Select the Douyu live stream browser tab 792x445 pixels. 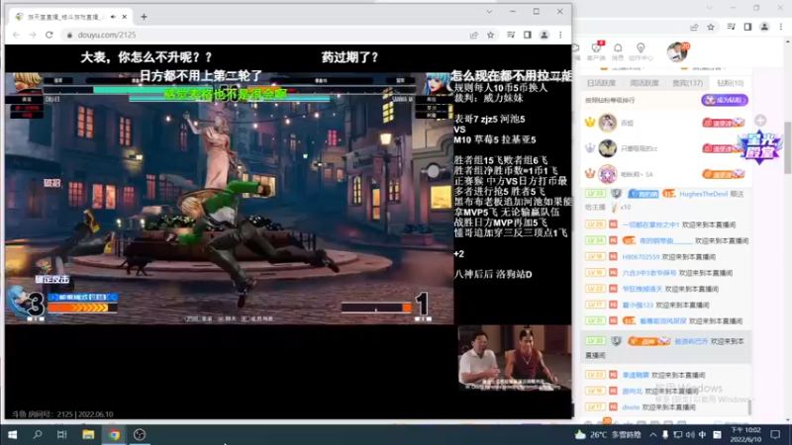pos(70,17)
